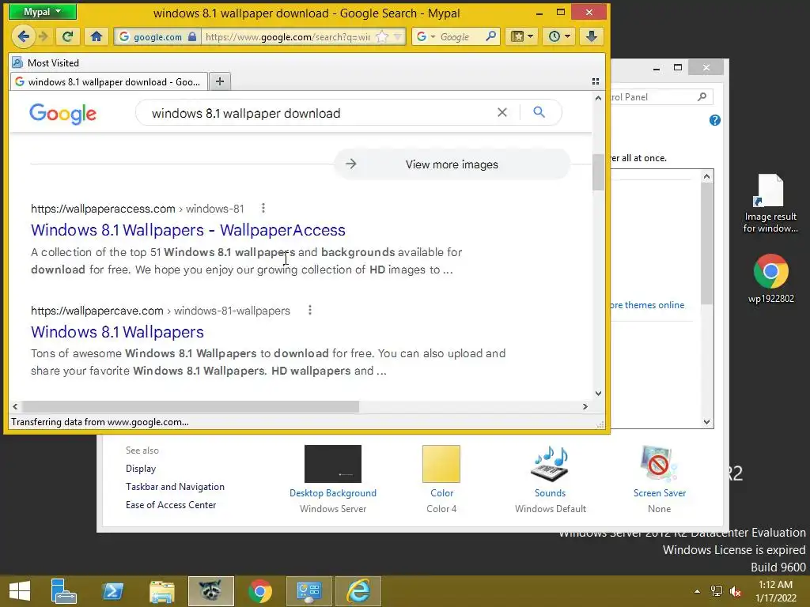Launch PowerShell from the taskbar

pyautogui.click(x=112, y=591)
